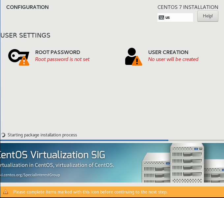Click 'No user will be created' text
The image size is (224, 198).
coord(173,59)
